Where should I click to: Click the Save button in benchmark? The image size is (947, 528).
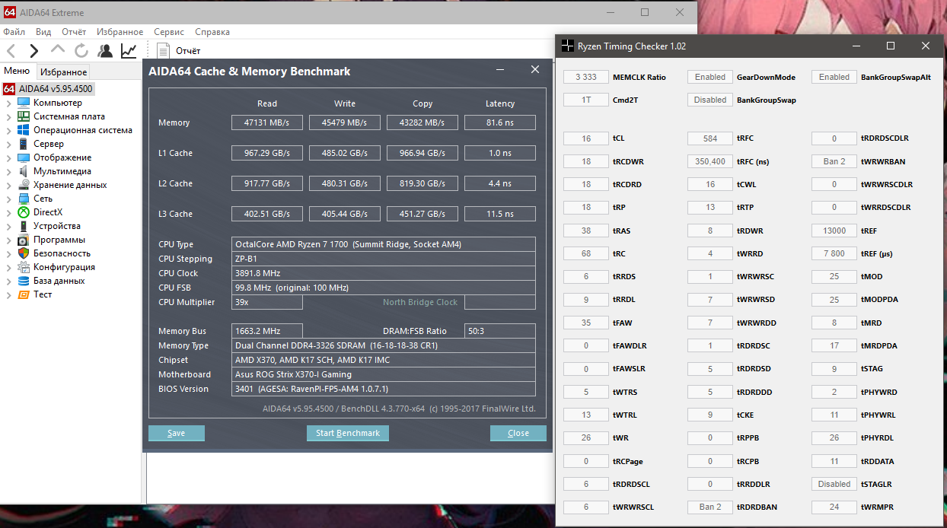point(177,433)
